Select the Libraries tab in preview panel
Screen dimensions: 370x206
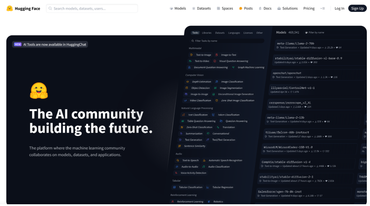207,33
